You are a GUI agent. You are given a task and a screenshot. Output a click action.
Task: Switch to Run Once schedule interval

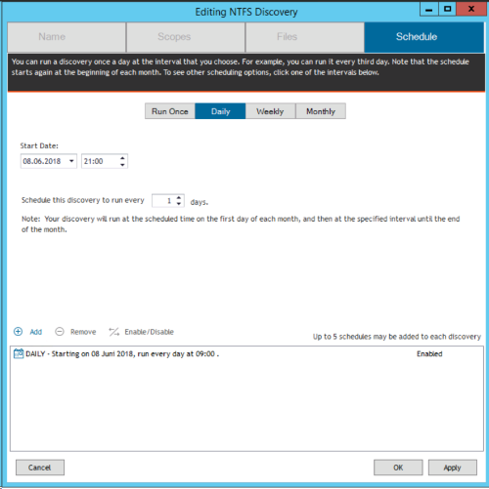click(170, 111)
